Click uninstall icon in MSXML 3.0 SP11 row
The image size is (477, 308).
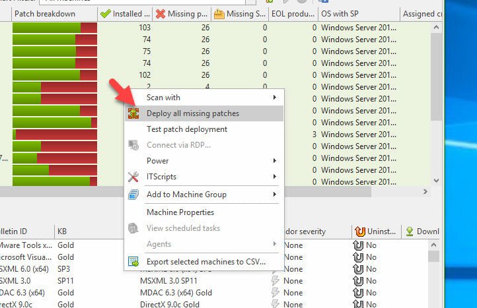[358, 281]
